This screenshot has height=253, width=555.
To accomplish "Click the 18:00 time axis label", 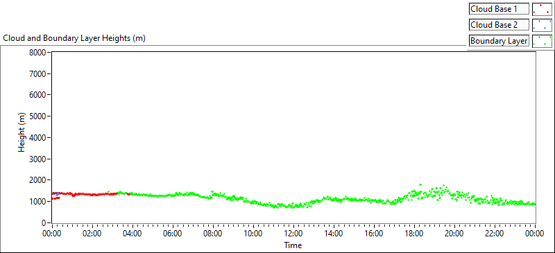I will click(x=413, y=234).
